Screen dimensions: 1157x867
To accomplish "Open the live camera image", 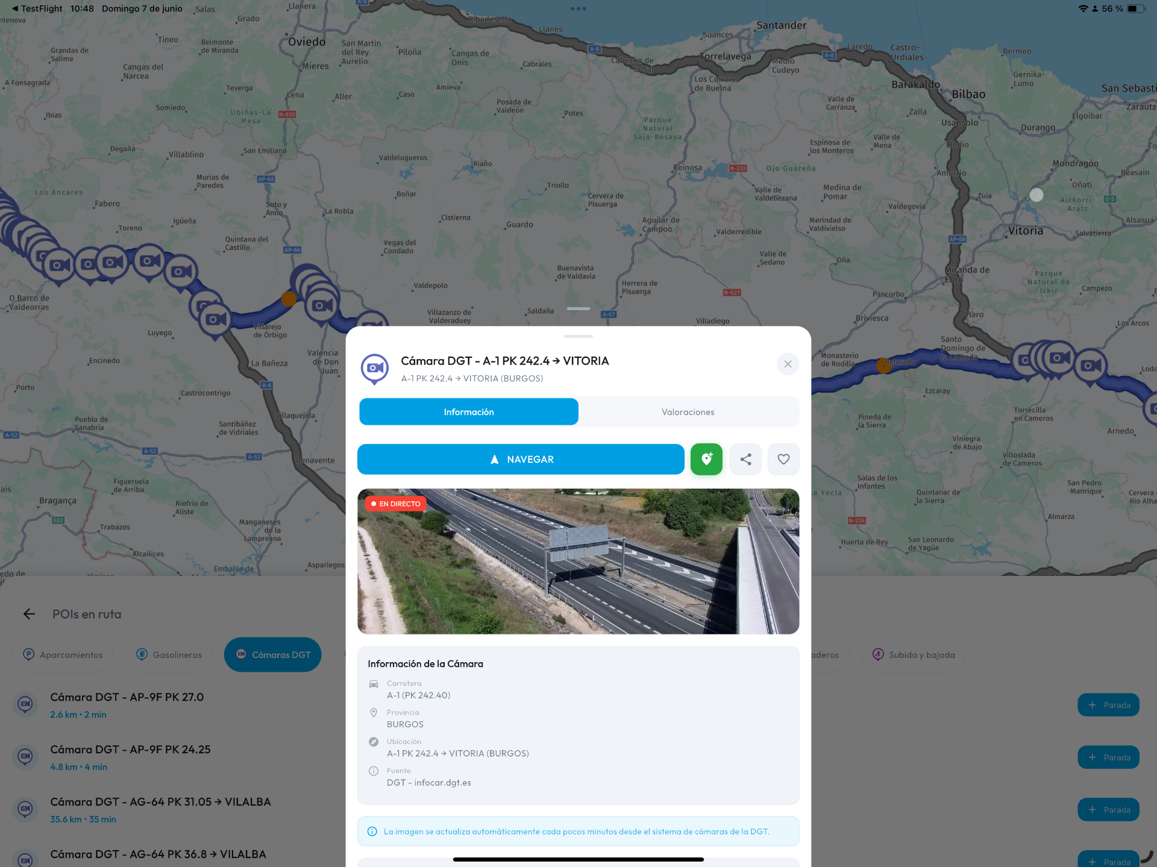I will coord(578,561).
